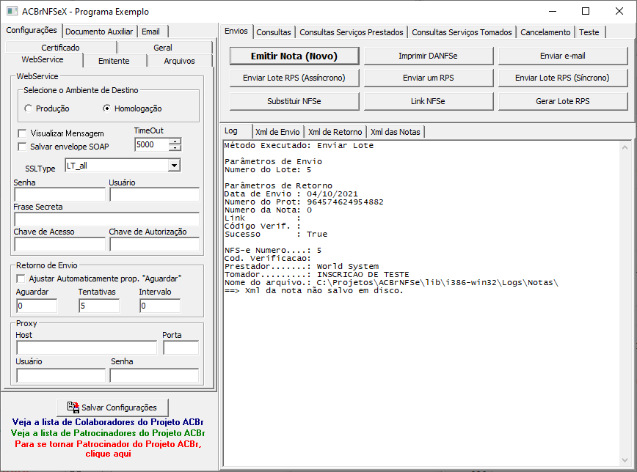This screenshot has height=472, width=637.
Task: Click the 'Numero do Prot' log line
Action: click(304, 202)
